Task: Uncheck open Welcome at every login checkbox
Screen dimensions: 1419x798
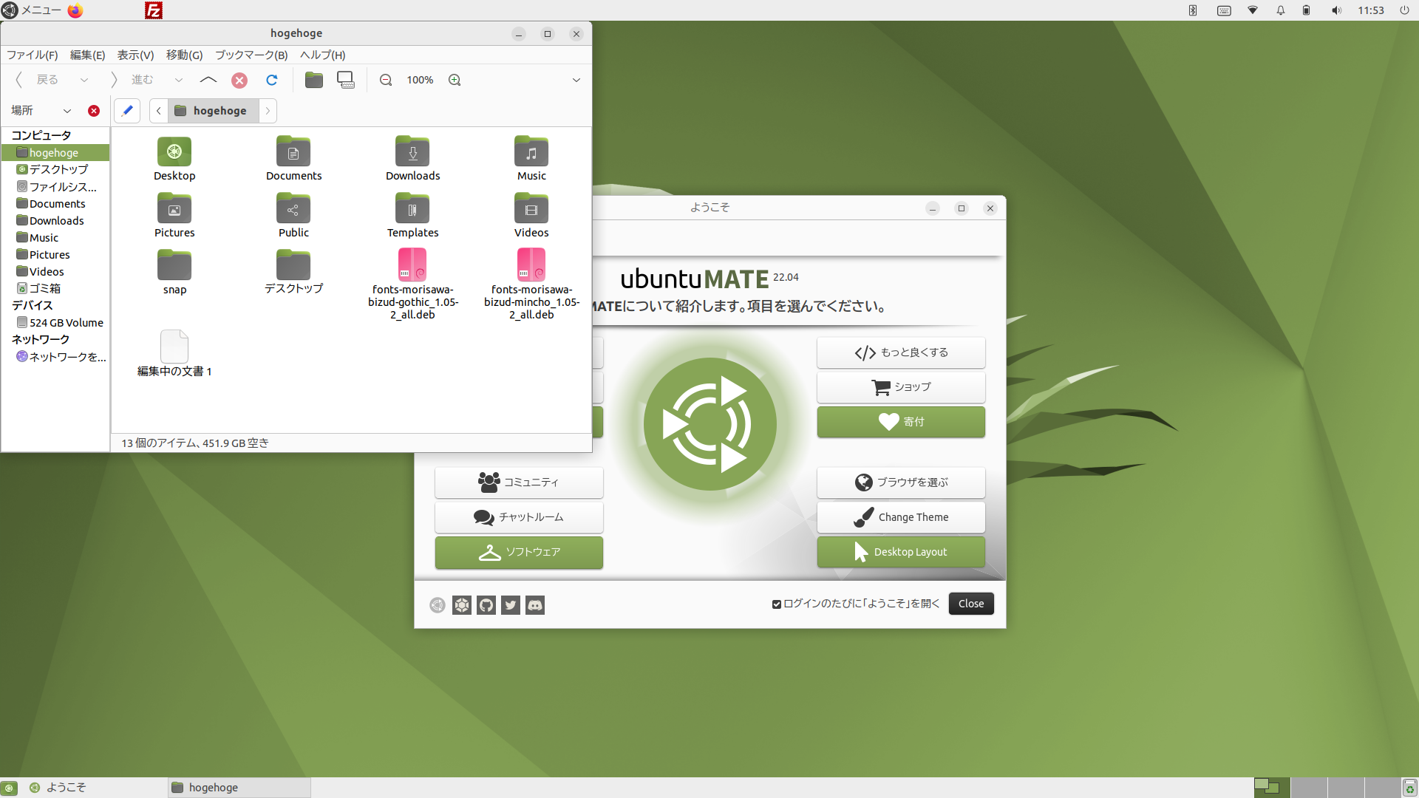Action: pyautogui.click(x=777, y=604)
